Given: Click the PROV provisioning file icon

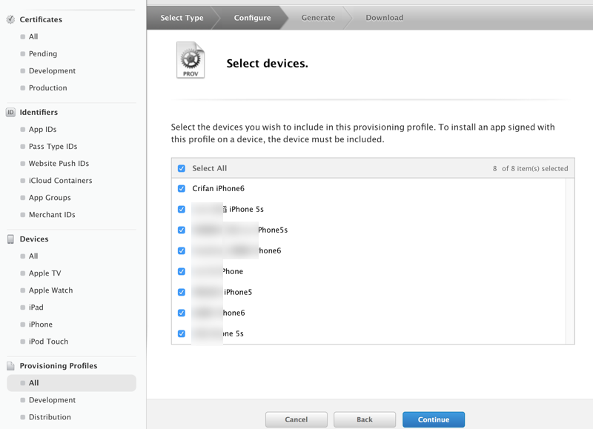Looking at the screenshot, I should click(x=191, y=60).
